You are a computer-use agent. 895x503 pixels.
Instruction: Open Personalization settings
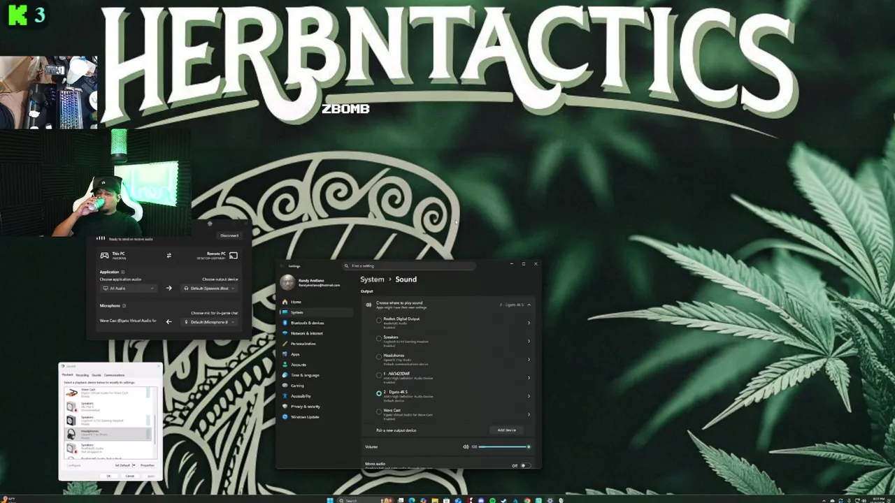[315, 344]
